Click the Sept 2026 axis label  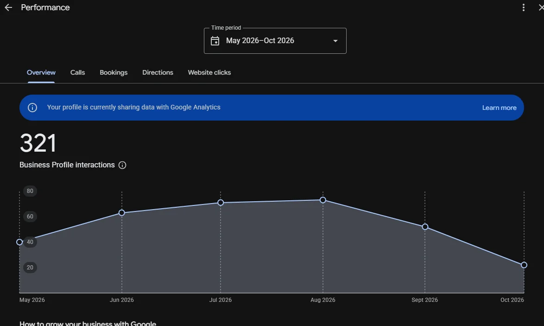tap(424, 300)
